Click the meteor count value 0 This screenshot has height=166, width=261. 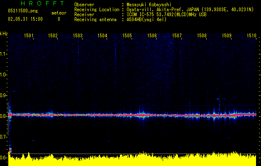coord(59,19)
